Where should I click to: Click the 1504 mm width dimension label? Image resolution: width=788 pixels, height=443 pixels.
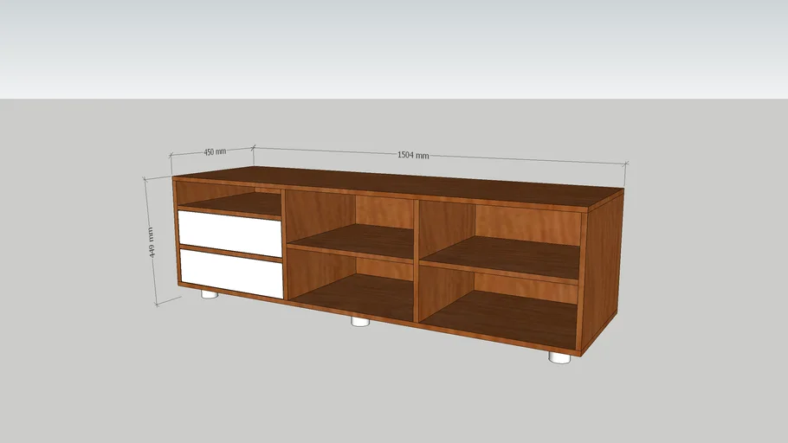coord(413,156)
